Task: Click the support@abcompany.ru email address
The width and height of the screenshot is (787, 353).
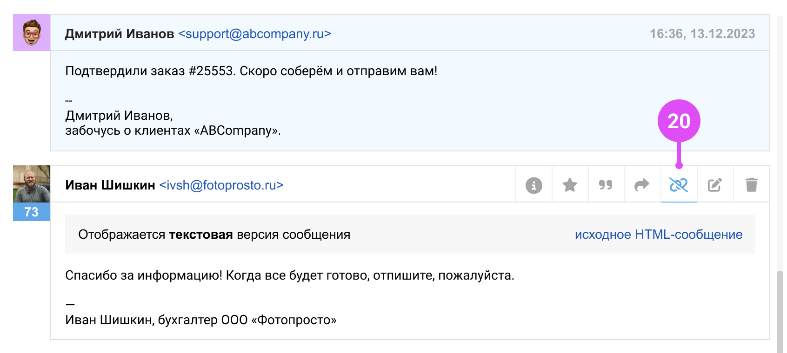Action: [x=254, y=34]
